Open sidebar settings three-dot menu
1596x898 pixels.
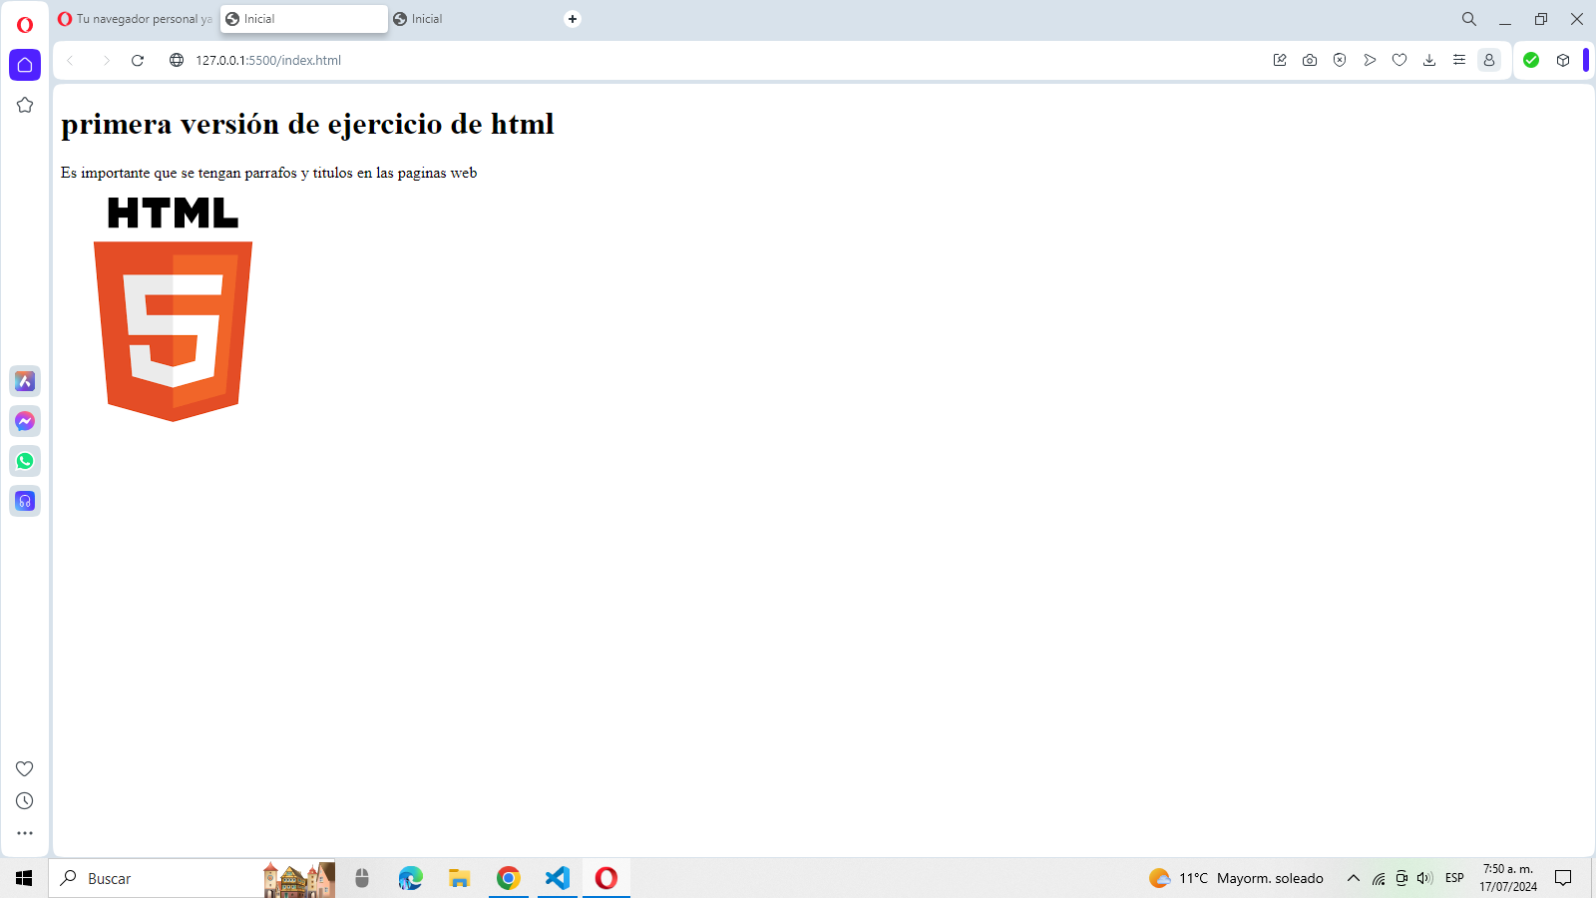(25, 833)
